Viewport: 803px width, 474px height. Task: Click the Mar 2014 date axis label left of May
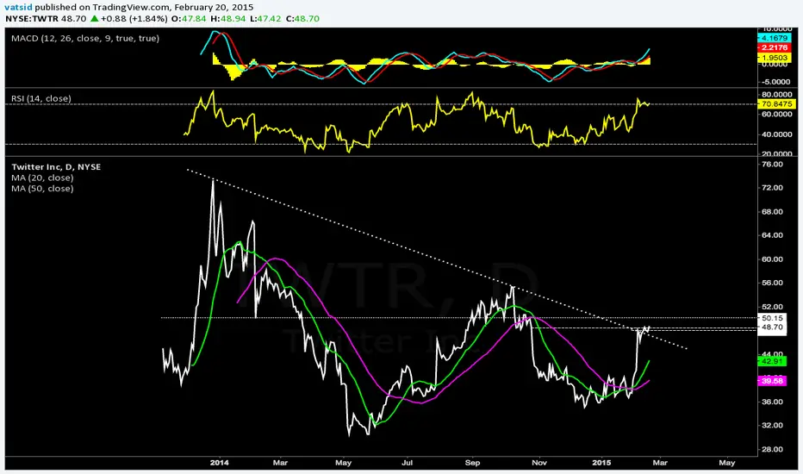[x=280, y=463]
